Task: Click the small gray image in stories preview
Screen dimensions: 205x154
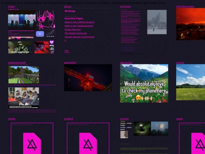Action: click(x=124, y=135)
